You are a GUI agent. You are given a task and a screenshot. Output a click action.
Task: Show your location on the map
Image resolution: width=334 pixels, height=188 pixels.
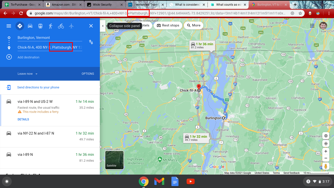(x=326, y=143)
